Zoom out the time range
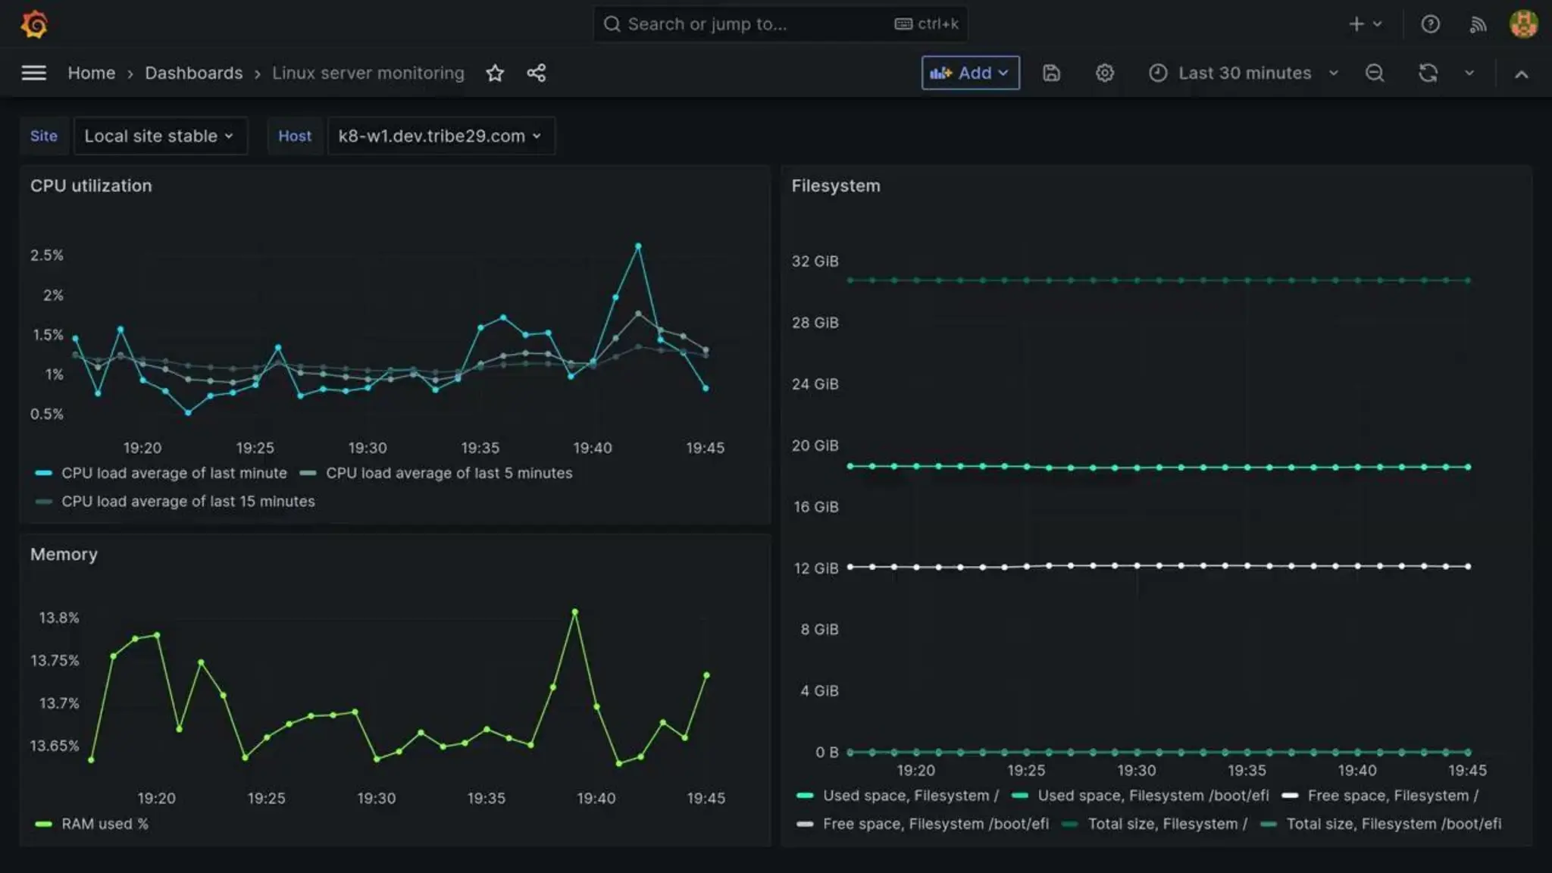 point(1375,73)
